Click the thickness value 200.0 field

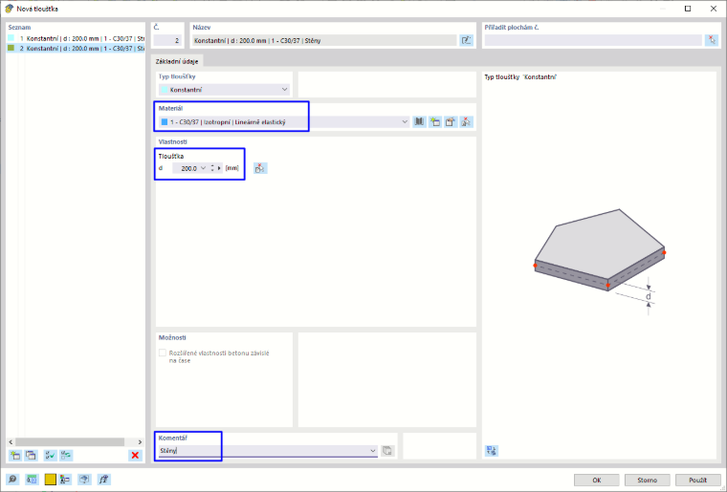pos(186,168)
